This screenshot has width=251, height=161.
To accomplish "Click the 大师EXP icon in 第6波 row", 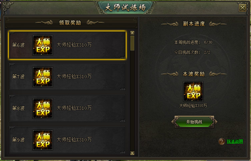I will 43,45.
